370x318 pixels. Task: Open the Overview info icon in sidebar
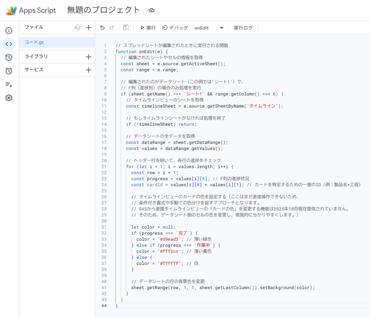[9, 31]
